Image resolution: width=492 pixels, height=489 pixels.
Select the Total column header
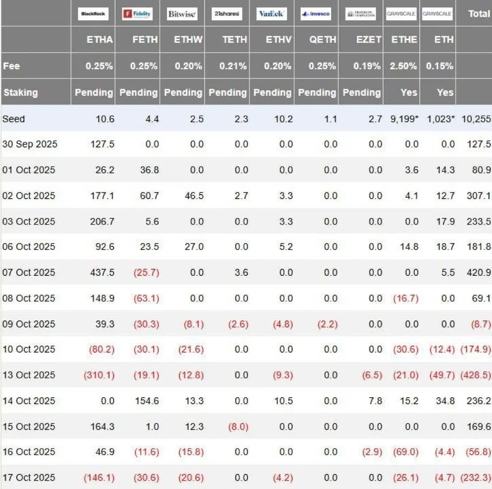pyautogui.click(x=479, y=14)
